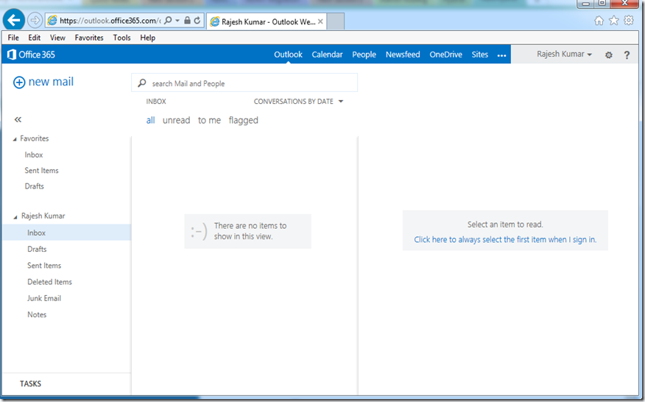
Task: Open the Notes folder
Action: [x=37, y=314]
